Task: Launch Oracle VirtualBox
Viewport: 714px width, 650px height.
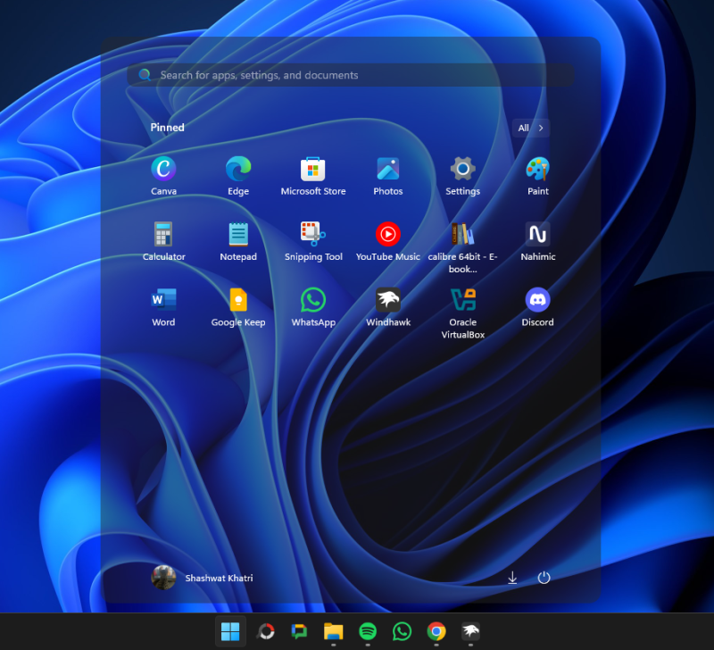Action: pyautogui.click(x=462, y=301)
